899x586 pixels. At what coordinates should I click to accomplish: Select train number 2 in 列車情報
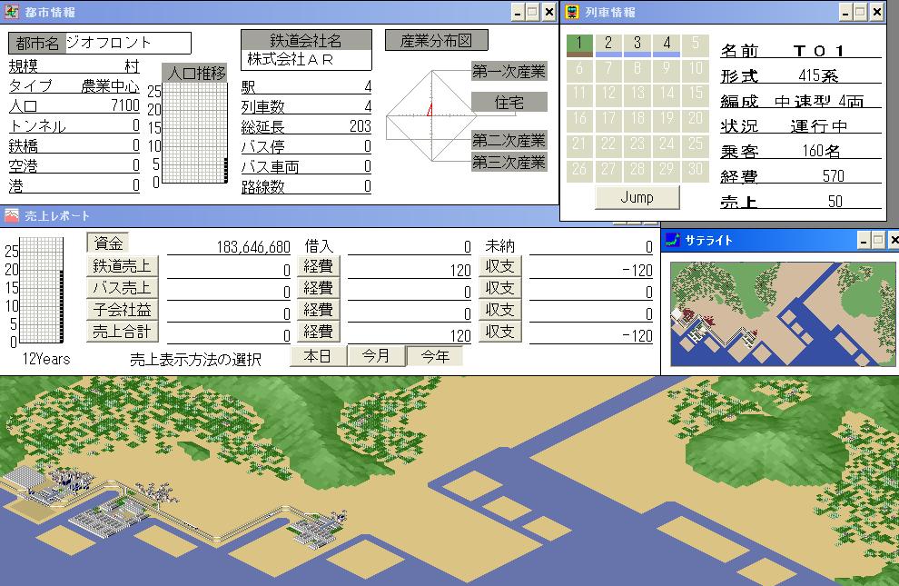608,45
